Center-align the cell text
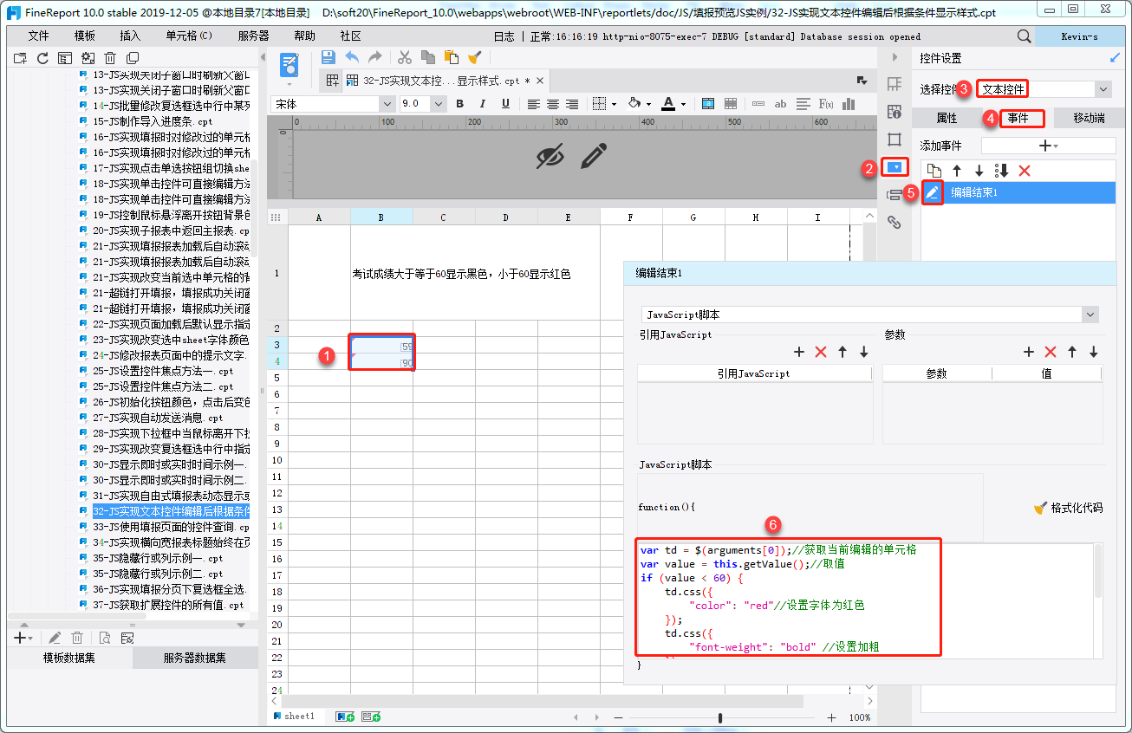This screenshot has width=1132, height=733. [552, 104]
